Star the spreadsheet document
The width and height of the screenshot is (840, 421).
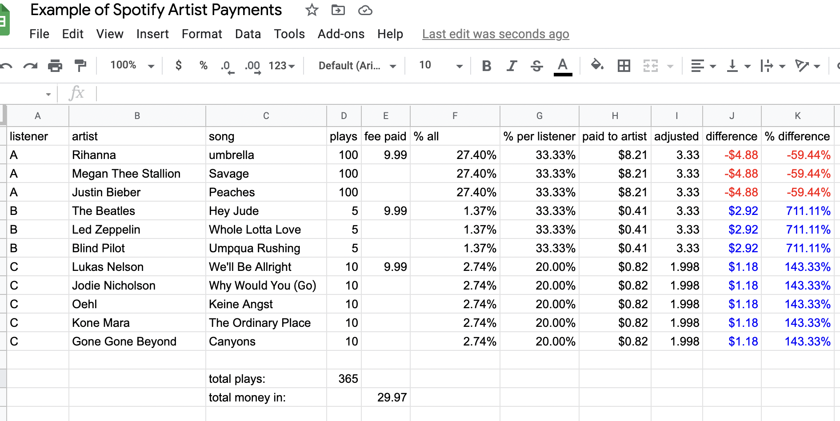click(312, 10)
